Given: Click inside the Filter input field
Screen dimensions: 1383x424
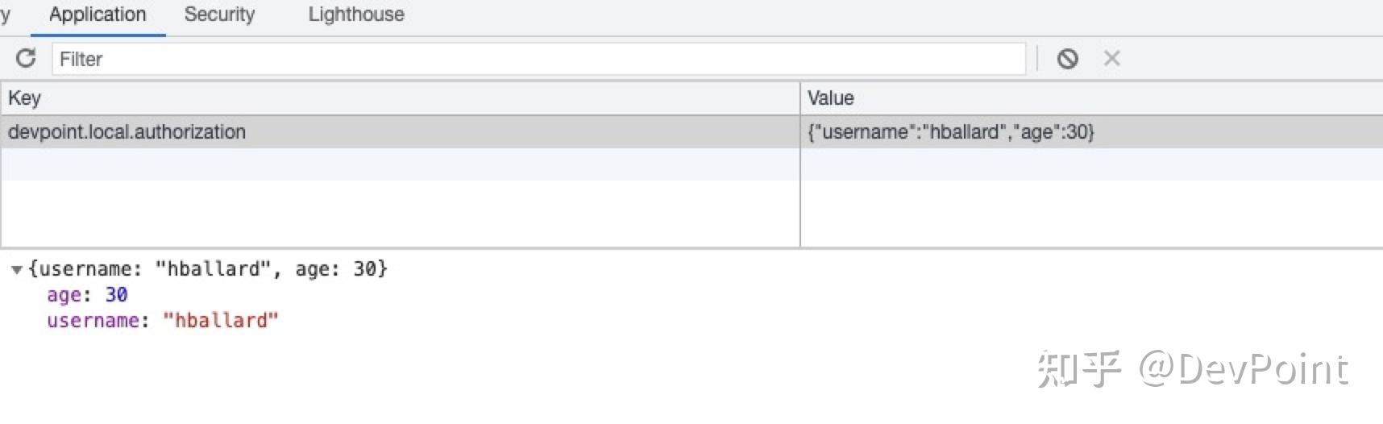Looking at the screenshot, I should click(x=539, y=59).
